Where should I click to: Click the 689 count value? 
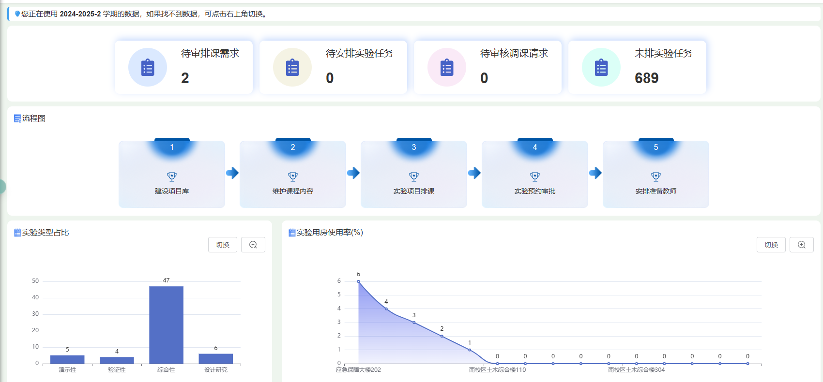click(x=647, y=78)
